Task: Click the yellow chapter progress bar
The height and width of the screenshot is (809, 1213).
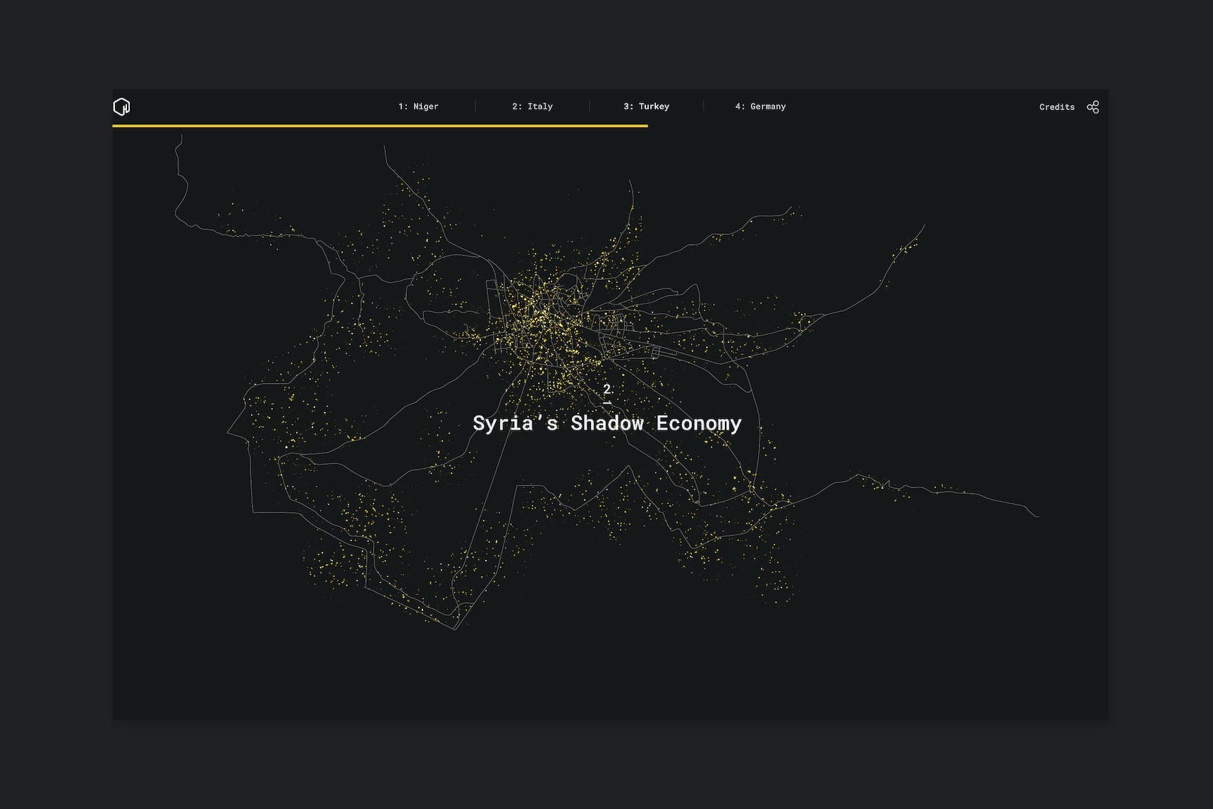Action: click(x=379, y=126)
